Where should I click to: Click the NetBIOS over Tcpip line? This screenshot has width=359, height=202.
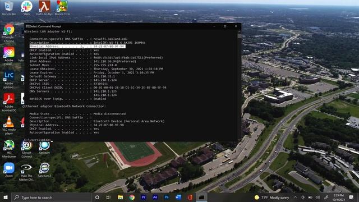[68, 99]
